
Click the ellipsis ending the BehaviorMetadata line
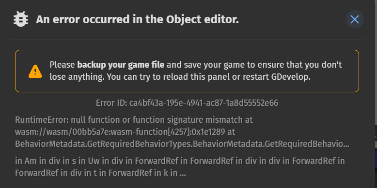[346, 145]
